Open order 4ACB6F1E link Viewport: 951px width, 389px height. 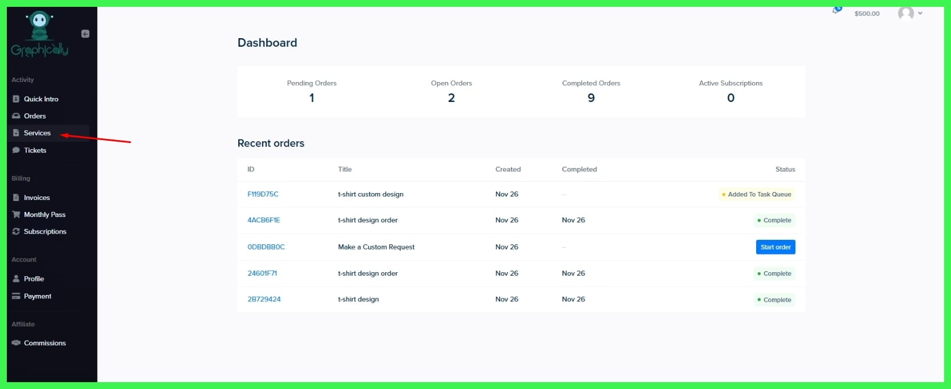point(263,220)
